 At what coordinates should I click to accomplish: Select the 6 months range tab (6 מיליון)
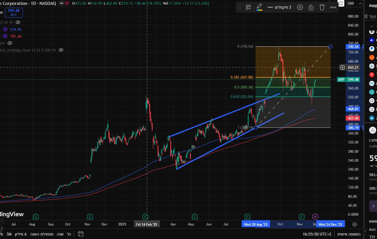point(21,234)
